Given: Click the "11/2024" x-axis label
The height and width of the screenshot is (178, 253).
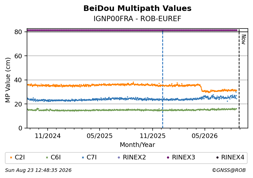Looking at the screenshot, I should pos(48,136).
